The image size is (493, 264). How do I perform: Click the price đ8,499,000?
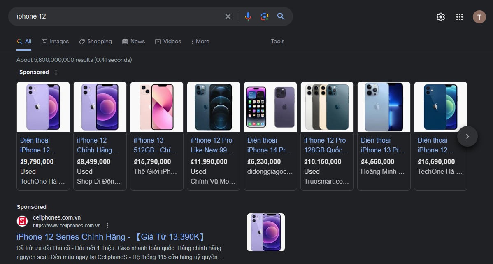(x=94, y=162)
